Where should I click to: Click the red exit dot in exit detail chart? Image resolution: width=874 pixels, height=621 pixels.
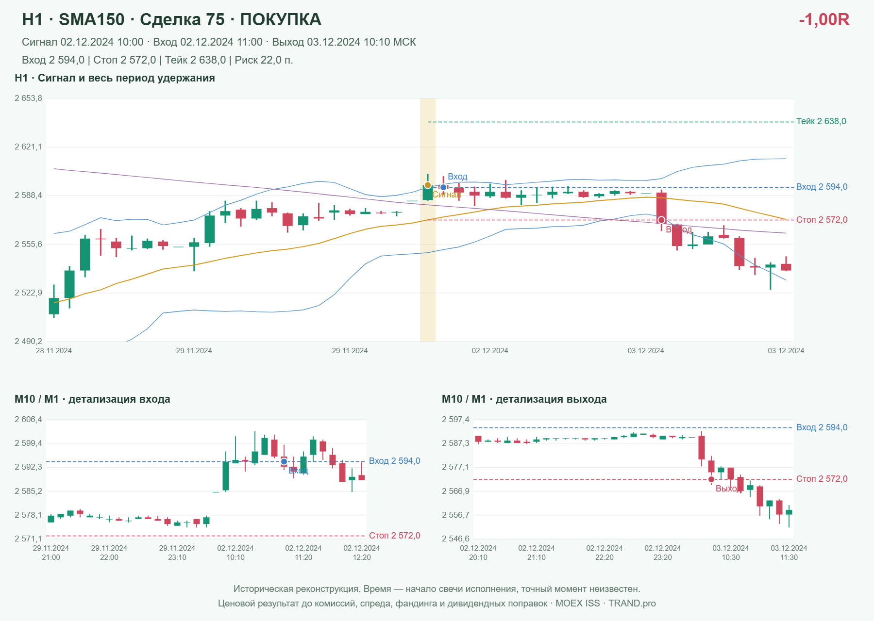711,479
